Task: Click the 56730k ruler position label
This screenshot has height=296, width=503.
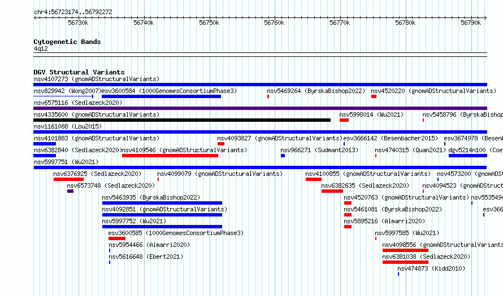Action: [x=78, y=23]
